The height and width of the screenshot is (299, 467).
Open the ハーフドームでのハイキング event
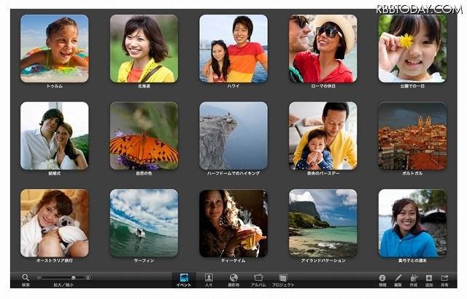pos(233,136)
